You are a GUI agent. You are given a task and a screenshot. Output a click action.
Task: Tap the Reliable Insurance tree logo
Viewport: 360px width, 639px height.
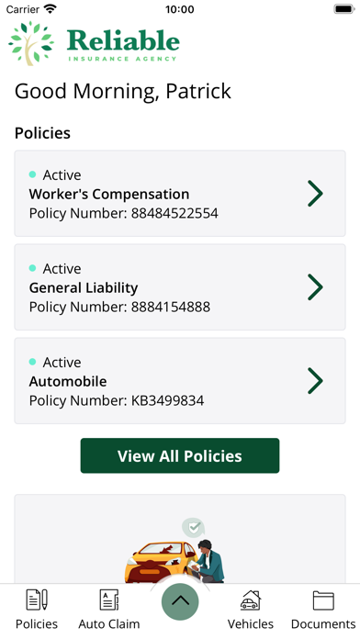tap(31, 43)
